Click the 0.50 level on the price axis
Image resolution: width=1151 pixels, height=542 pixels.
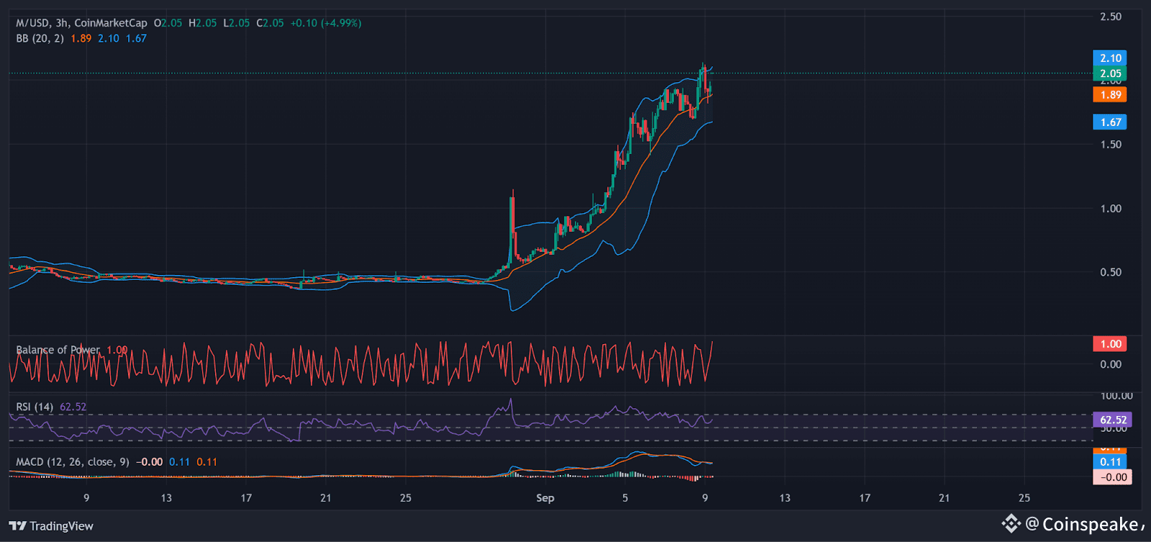point(1110,272)
